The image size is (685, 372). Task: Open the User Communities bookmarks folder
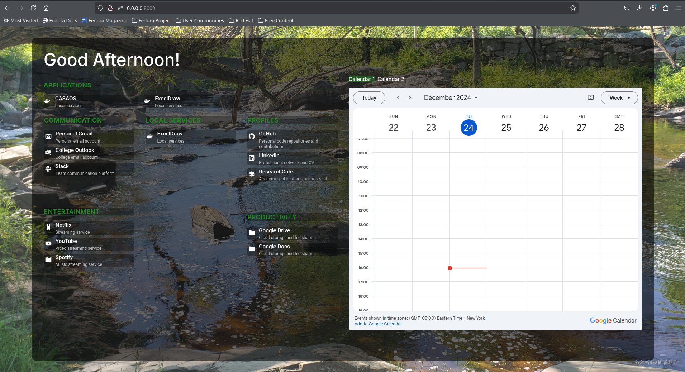click(x=200, y=20)
